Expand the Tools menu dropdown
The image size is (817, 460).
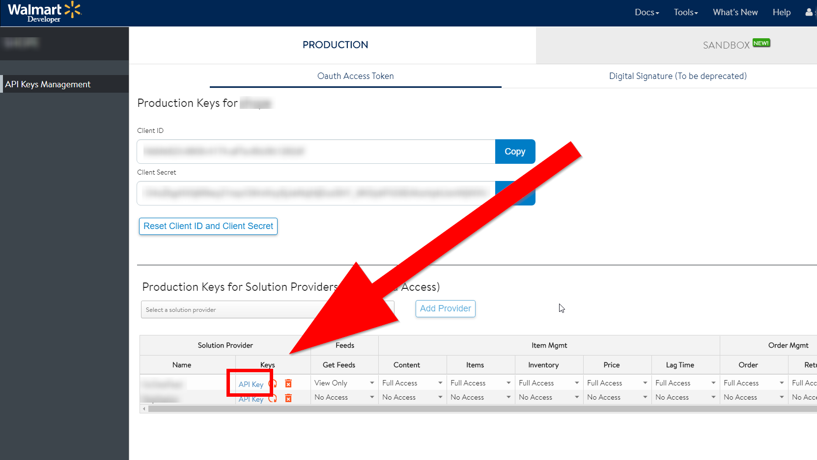pos(685,12)
